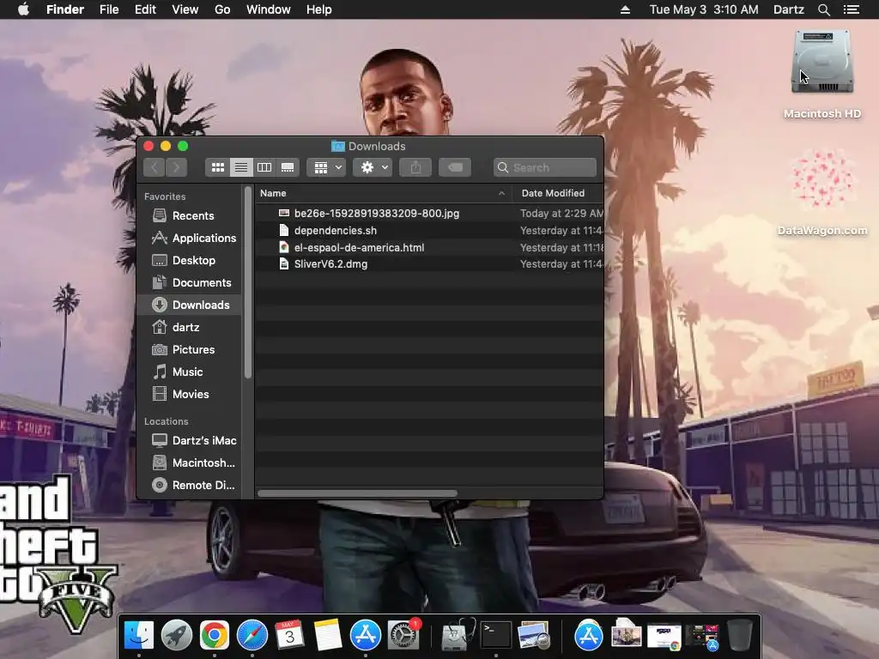Click the jpg thumbnail icon in the list

pos(283,213)
